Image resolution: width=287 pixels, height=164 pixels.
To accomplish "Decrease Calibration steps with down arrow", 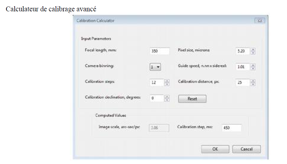I will pyautogui.click(x=167, y=84).
